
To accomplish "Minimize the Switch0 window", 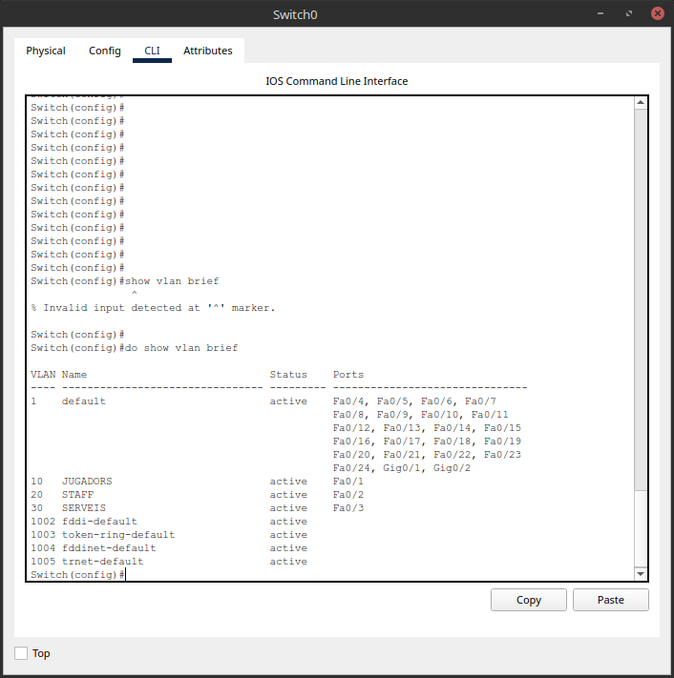I will point(600,13).
